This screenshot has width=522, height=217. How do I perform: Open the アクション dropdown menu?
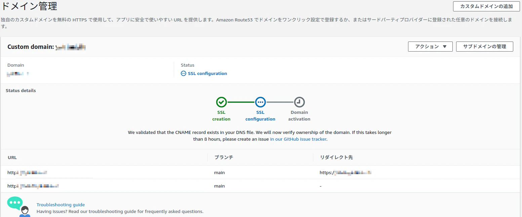[430, 47]
